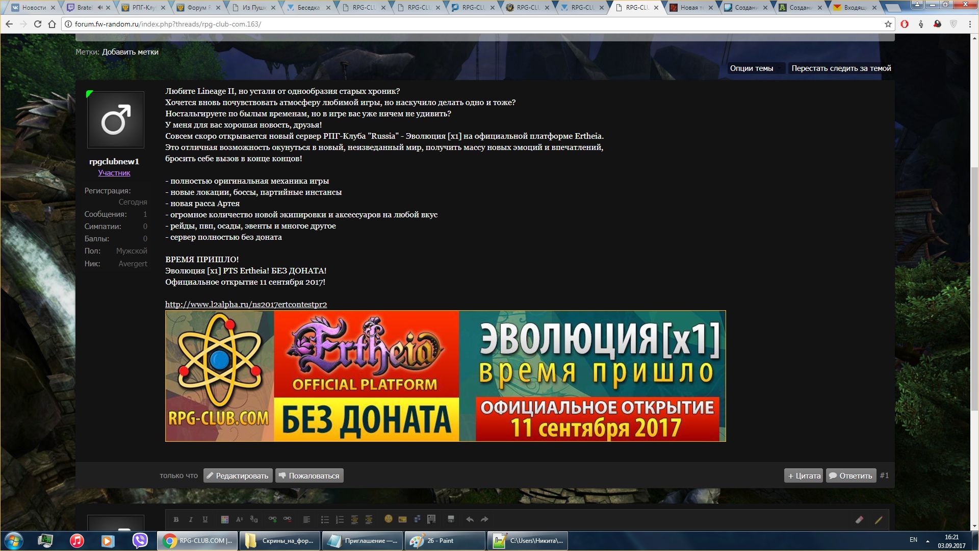The image size is (979, 551).
Task: Undo last edit in reply editor
Action: tap(470, 519)
